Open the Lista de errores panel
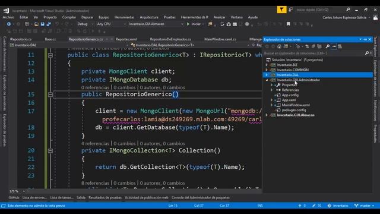The height and width of the screenshot is (214, 380). (x=34, y=197)
